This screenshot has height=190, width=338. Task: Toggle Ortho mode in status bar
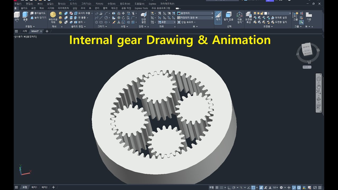(229, 187)
